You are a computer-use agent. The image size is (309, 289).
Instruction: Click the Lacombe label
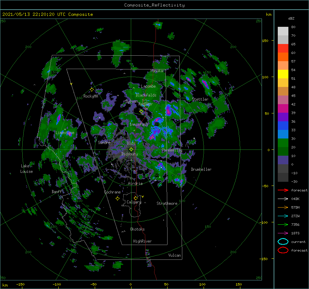click(x=148, y=86)
